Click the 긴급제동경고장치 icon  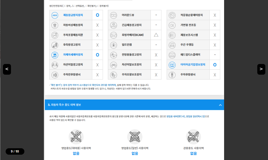point(114,25)
